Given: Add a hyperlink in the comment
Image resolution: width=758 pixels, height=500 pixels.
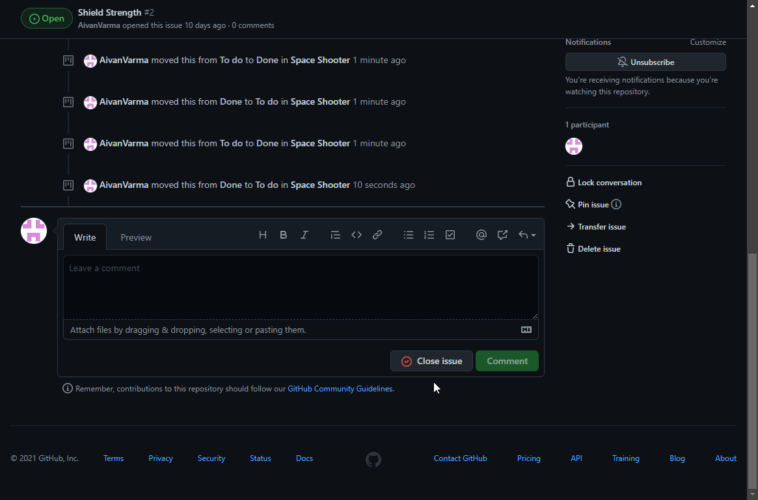Looking at the screenshot, I should coord(377,235).
